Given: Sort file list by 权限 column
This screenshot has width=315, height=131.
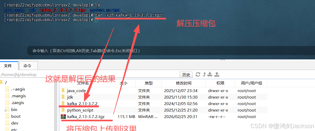Looking at the screenshot, I should 220,83.
